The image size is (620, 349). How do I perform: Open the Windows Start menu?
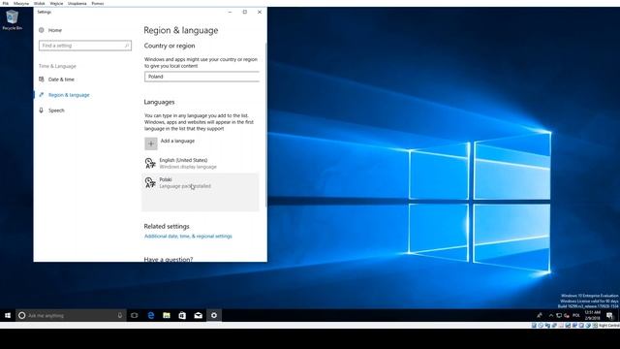[8, 315]
